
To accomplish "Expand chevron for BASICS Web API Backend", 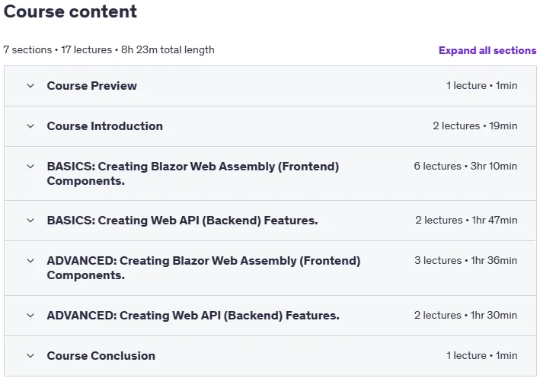I will pyautogui.click(x=30, y=220).
